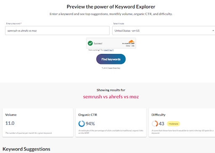The height and width of the screenshot is (153, 215).
Task: Click the Difficulty card title
Action: (x=158, y=115)
